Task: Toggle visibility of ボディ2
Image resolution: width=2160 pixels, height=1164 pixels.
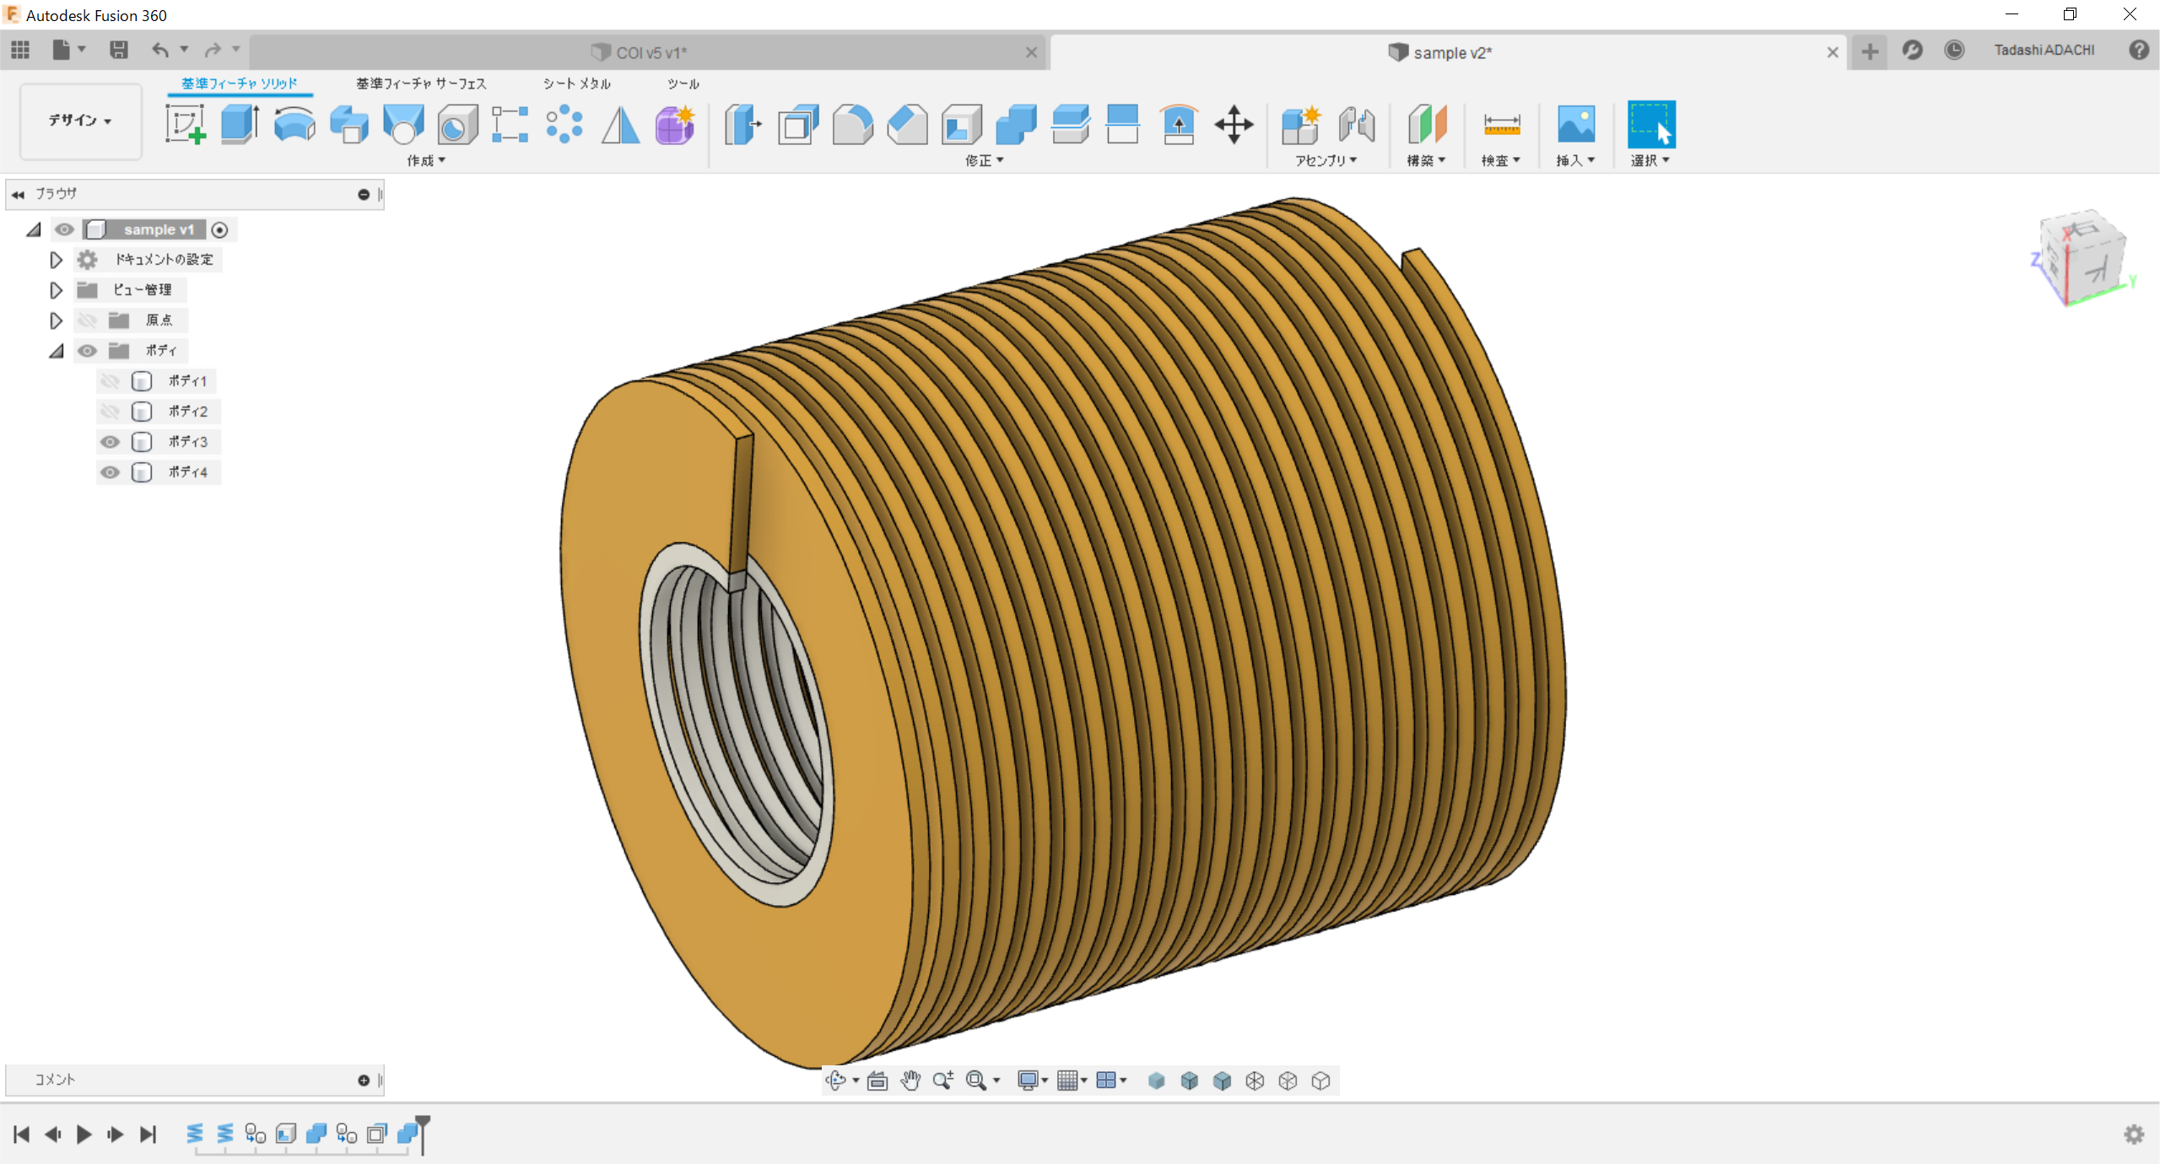Action: click(x=110, y=412)
